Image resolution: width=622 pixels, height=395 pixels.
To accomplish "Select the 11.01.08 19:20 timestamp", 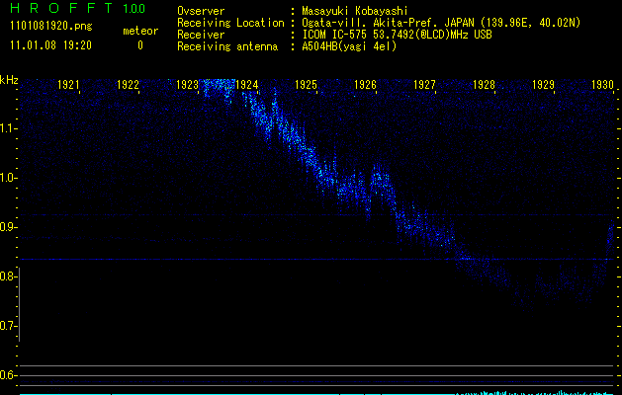I will (x=51, y=45).
